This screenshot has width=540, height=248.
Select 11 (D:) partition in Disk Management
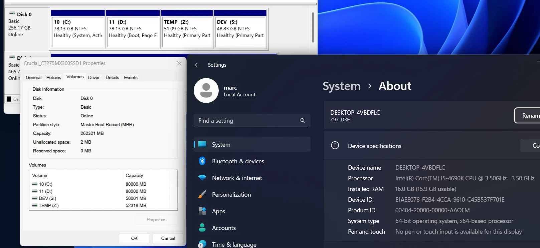[x=133, y=29]
